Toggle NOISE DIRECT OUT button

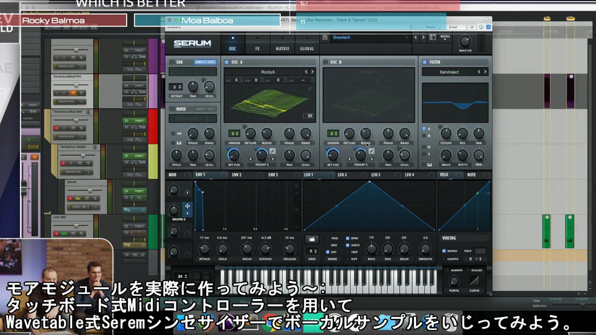[205, 109]
